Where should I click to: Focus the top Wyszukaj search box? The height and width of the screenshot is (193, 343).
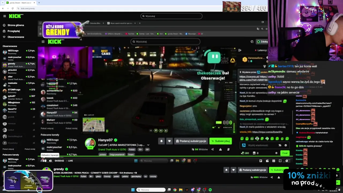pyautogui.click(x=171, y=16)
